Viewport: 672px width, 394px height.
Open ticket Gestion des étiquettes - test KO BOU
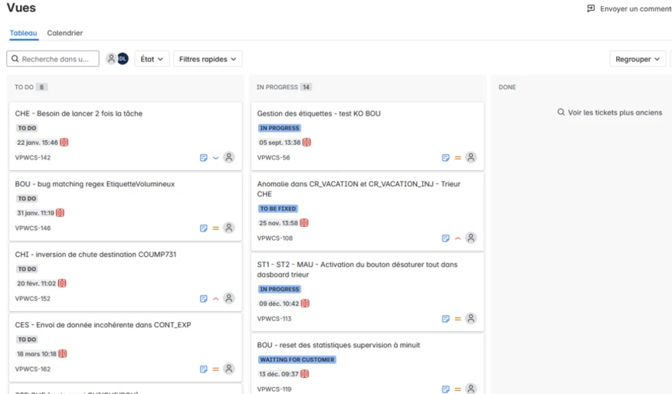click(319, 113)
